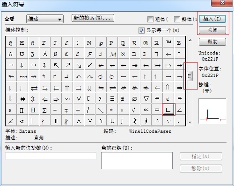Image resolution: width=234 pixels, height=186 pixels.
Task: Toggle the 斜体 italic checkbox
Action: click(177, 20)
